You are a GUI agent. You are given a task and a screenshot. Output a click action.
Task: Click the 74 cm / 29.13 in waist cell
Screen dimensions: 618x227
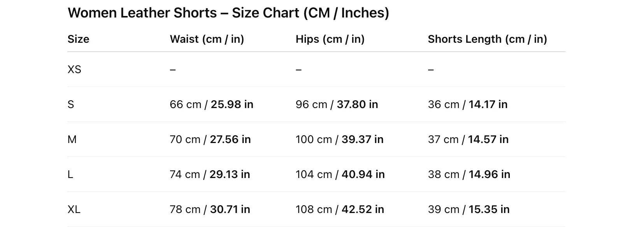(210, 175)
